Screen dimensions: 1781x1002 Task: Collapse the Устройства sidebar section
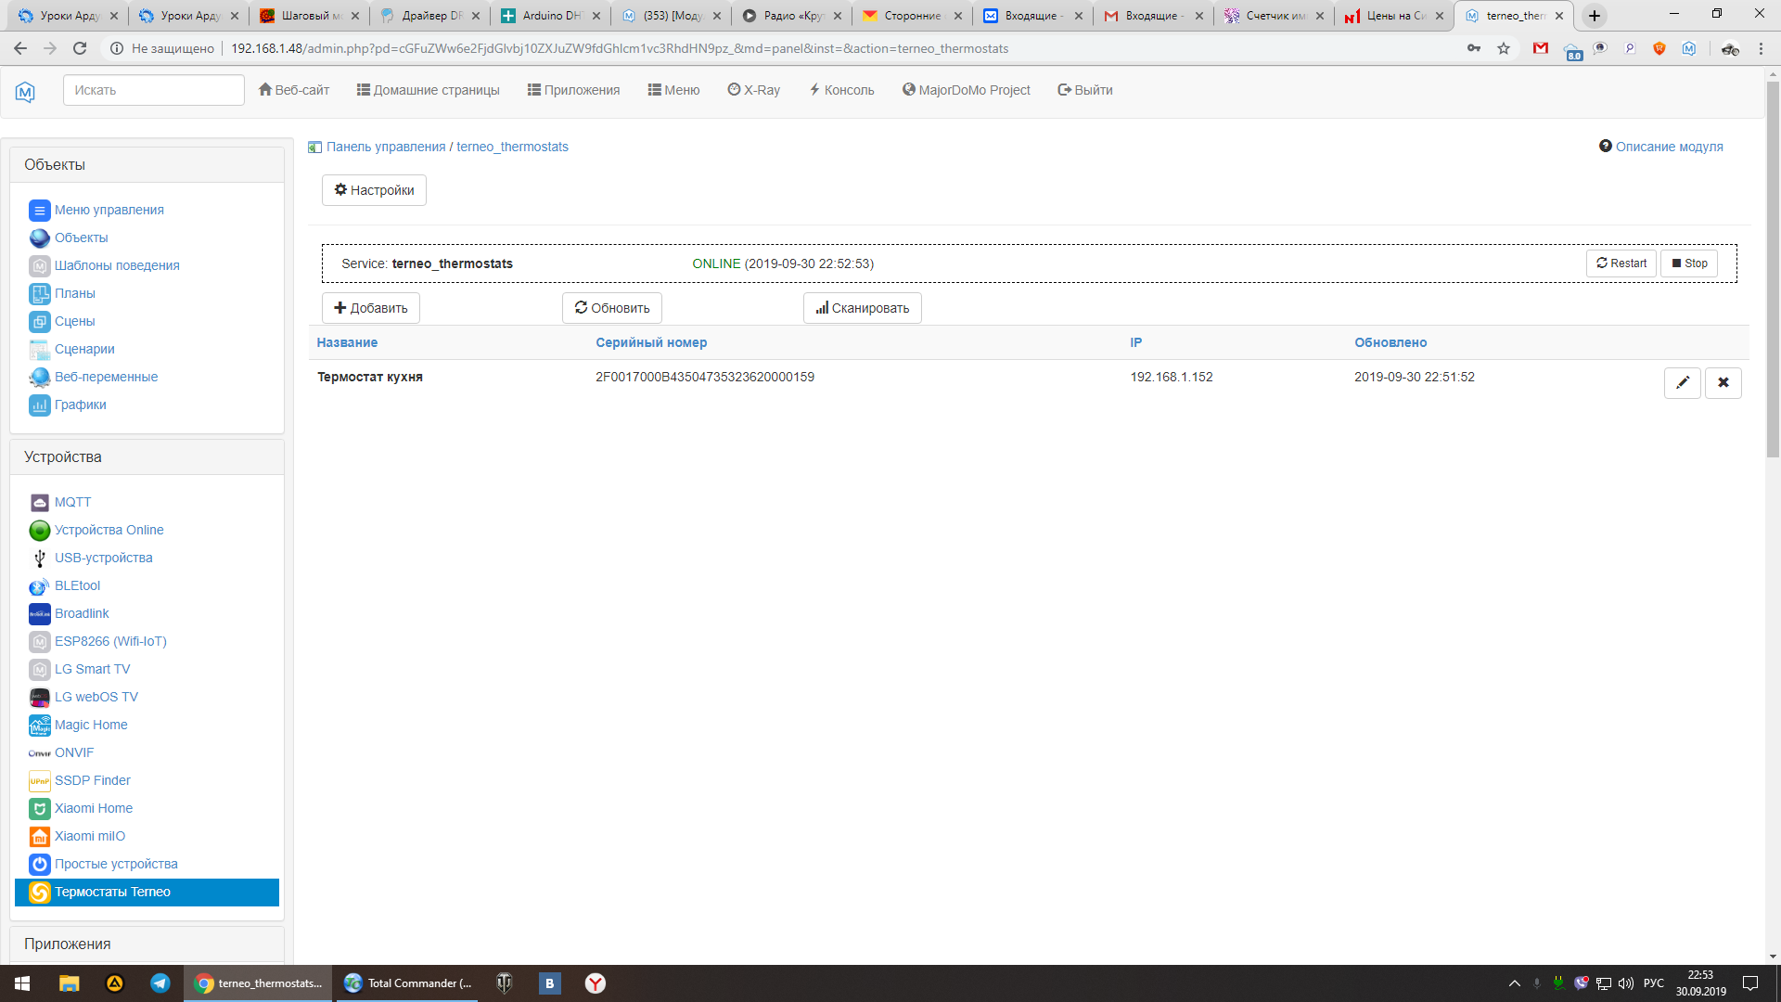(x=63, y=456)
